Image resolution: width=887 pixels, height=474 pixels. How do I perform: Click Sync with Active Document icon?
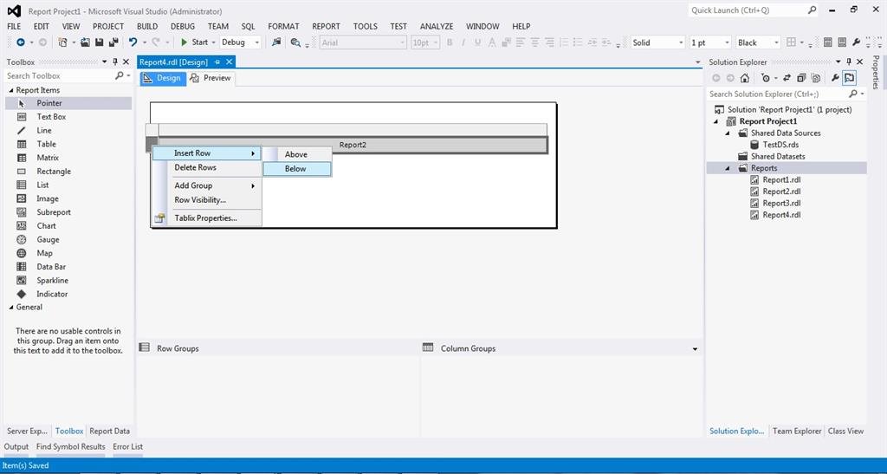pyautogui.click(x=787, y=78)
